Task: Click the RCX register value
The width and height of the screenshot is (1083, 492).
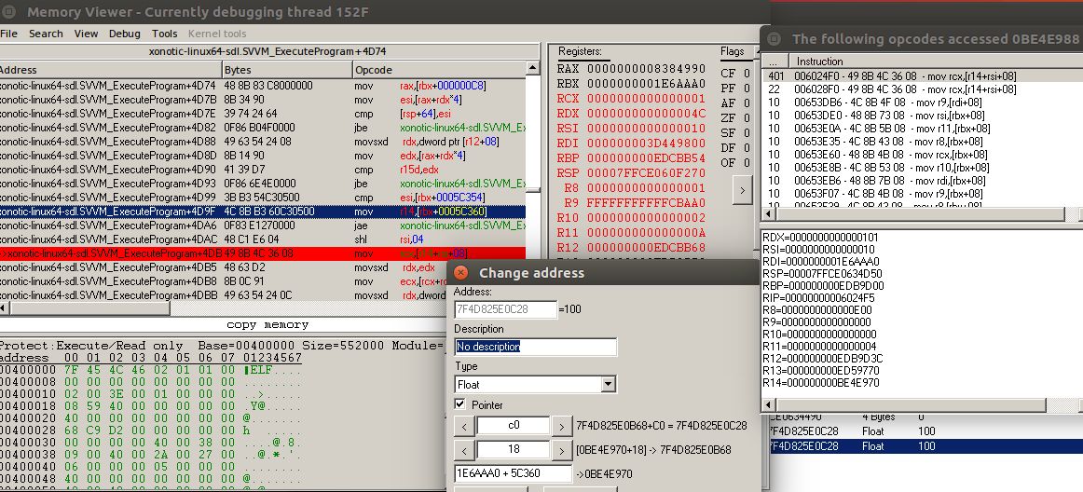Action: coord(647,99)
